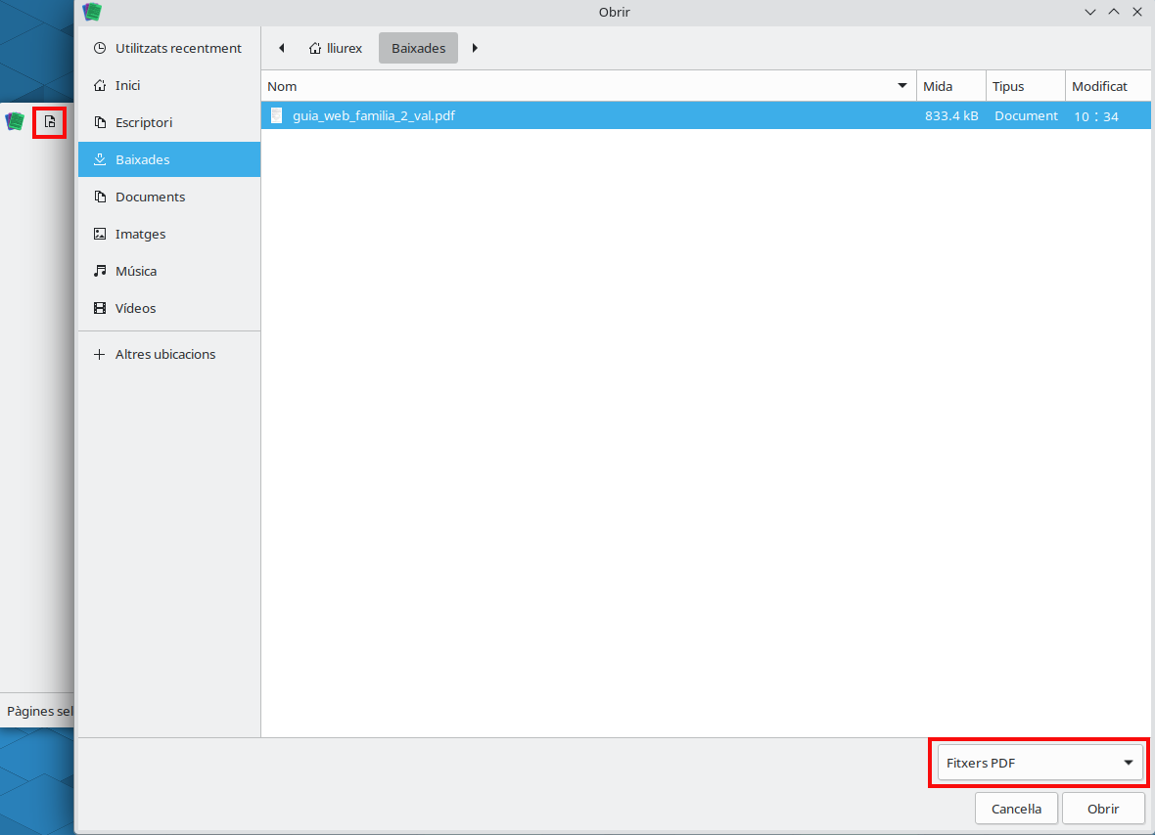1155x835 pixels.
Task: Click the music note icon beside Música
Action: pos(100,271)
